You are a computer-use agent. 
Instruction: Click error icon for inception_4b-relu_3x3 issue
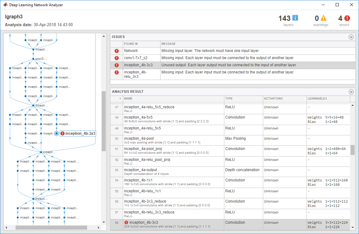point(117,73)
